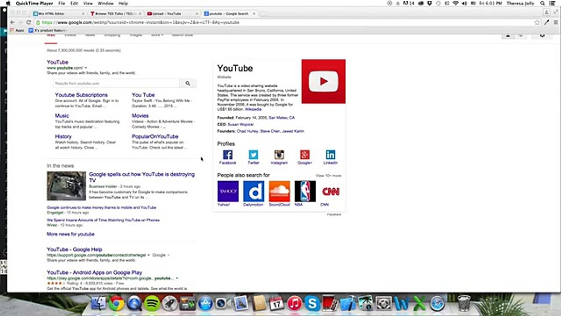The height and width of the screenshot is (316, 561).
Task: Open the Youtube Subscriptions sitelink
Action: [81, 95]
